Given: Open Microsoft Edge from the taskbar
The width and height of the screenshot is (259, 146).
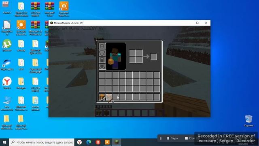Looking at the screenshot, I should pyautogui.click(x=89, y=142).
